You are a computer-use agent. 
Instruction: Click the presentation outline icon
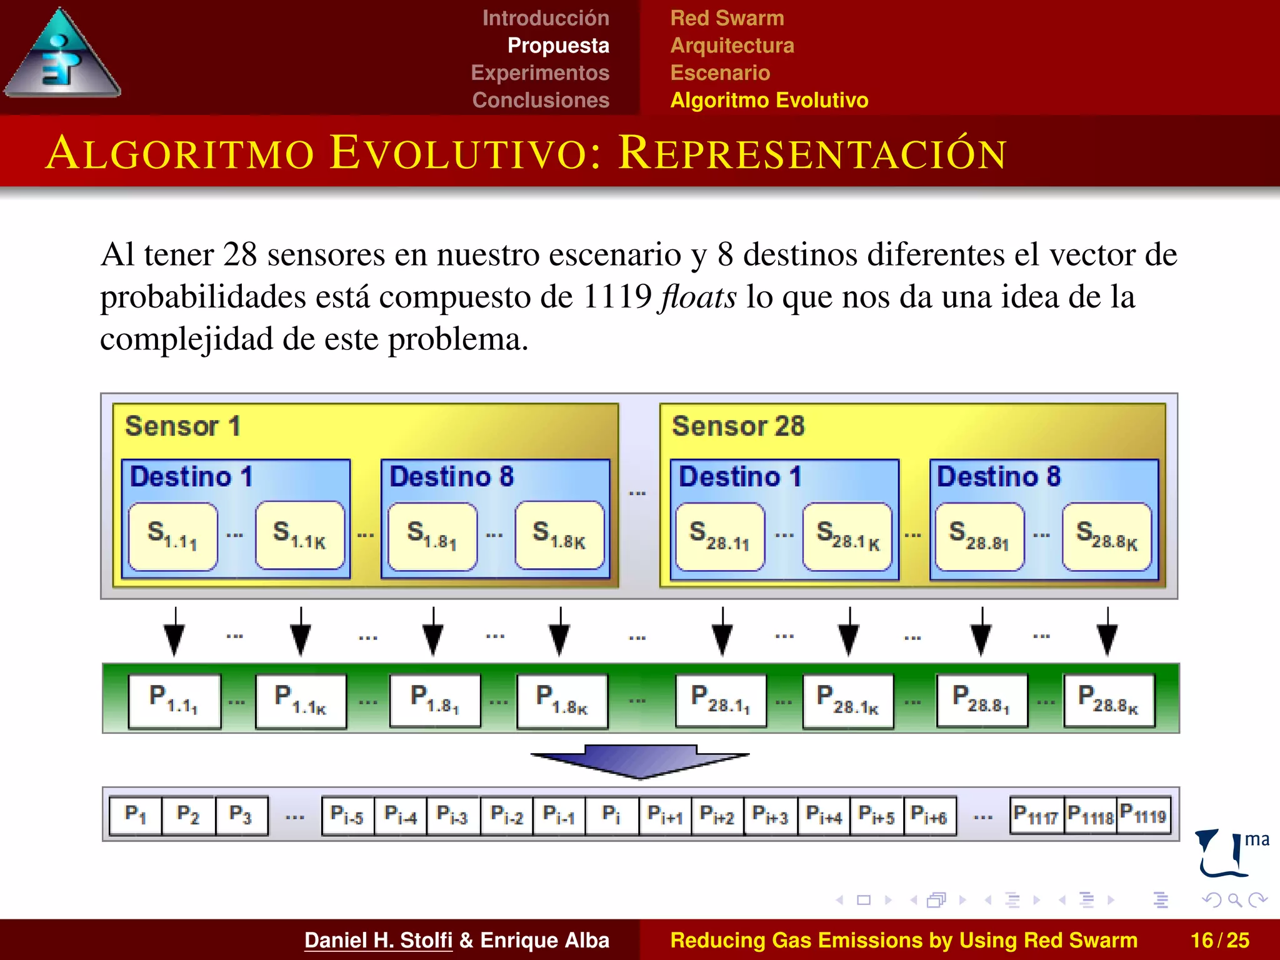tap(1161, 900)
